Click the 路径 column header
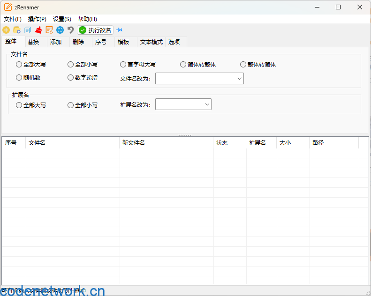Image resolution: width=371 pixels, height=296 pixels. pyautogui.click(x=334, y=143)
